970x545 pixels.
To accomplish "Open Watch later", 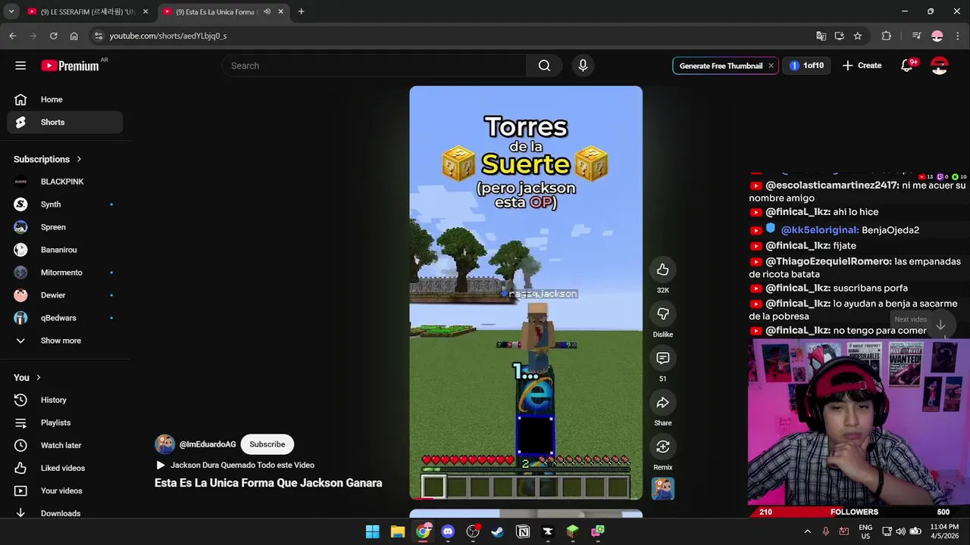I will [x=65, y=445].
